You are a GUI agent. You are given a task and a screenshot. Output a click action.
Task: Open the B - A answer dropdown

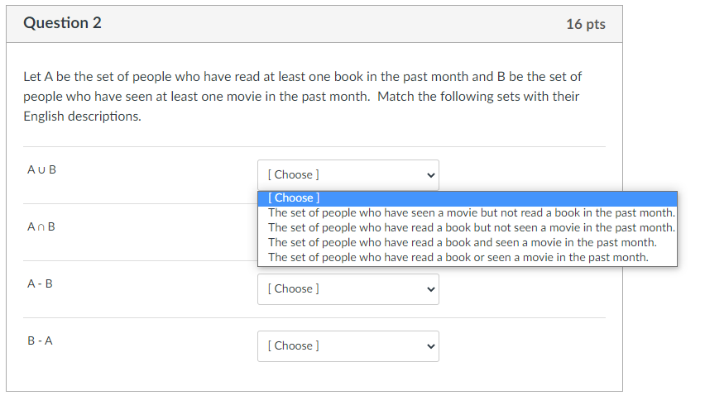tap(348, 345)
